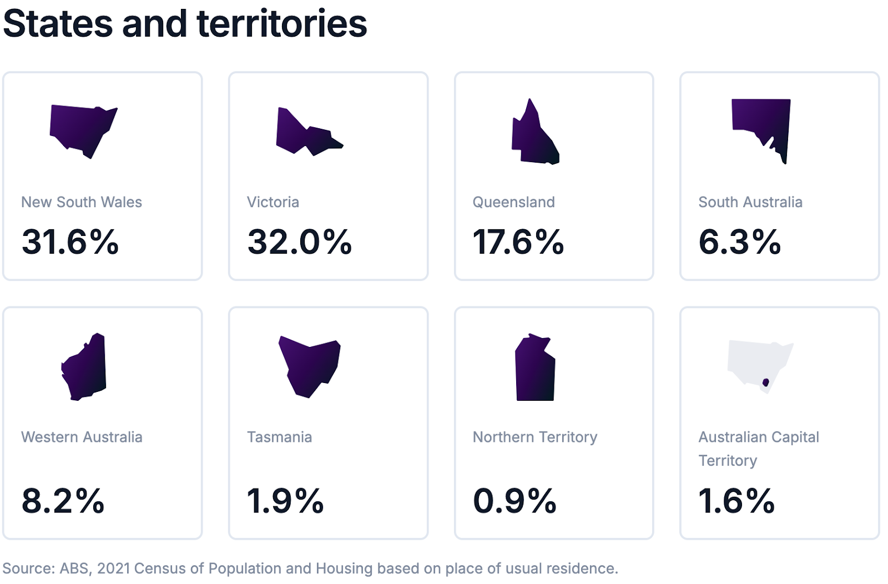Select the Tasmania label text
The image size is (888, 584).
click(280, 437)
